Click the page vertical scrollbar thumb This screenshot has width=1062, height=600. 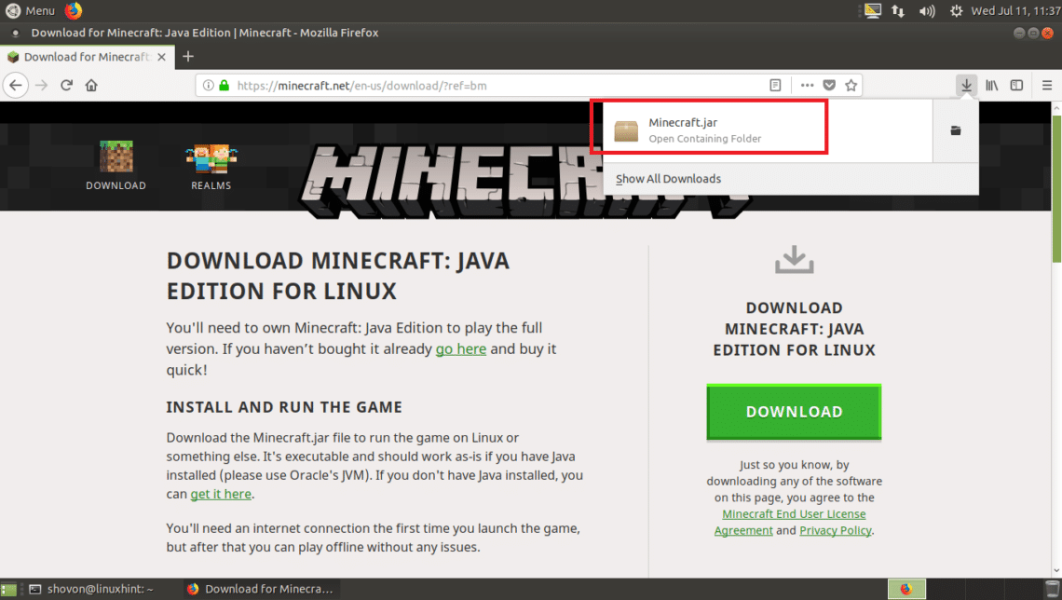(1055, 187)
